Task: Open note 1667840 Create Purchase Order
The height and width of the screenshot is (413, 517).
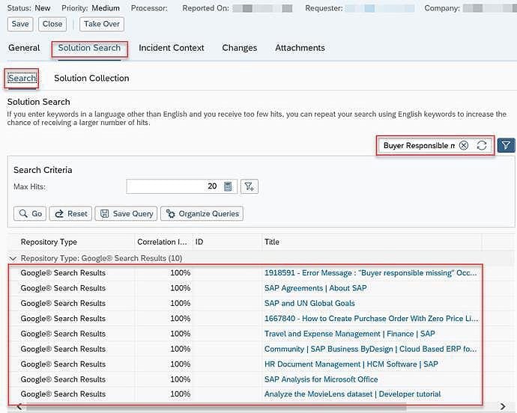Action: tap(371, 319)
